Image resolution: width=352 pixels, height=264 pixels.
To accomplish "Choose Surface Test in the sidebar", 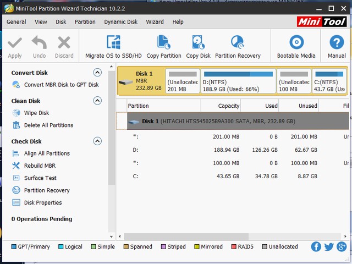I will (40, 178).
